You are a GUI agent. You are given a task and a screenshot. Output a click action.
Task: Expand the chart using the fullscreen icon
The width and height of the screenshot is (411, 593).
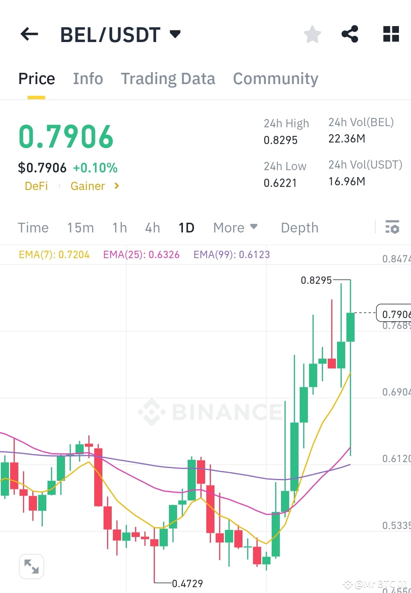click(x=31, y=567)
